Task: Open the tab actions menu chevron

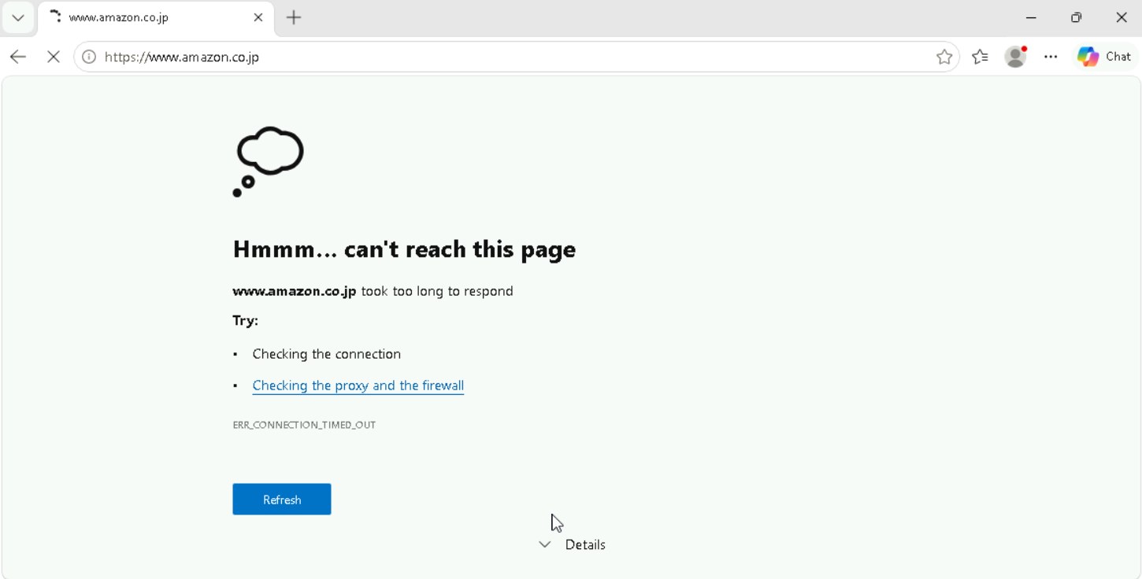Action: 17,17
